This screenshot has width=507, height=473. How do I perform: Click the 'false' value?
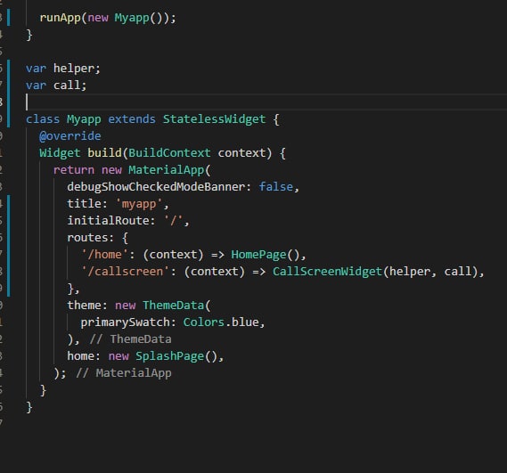click(x=276, y=186)
